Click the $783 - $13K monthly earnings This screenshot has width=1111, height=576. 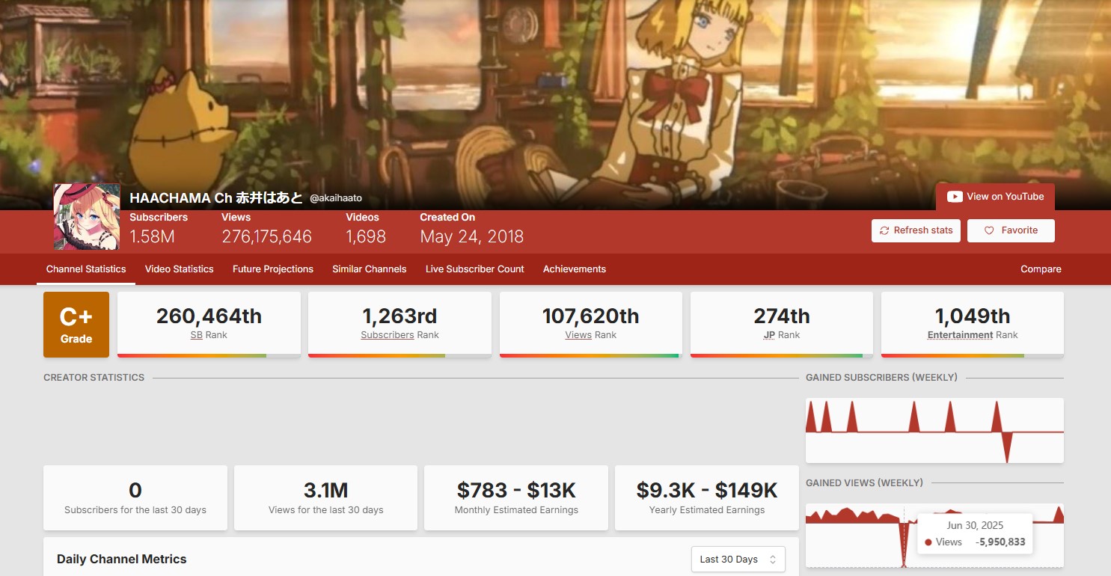click(x=516, y=491)
